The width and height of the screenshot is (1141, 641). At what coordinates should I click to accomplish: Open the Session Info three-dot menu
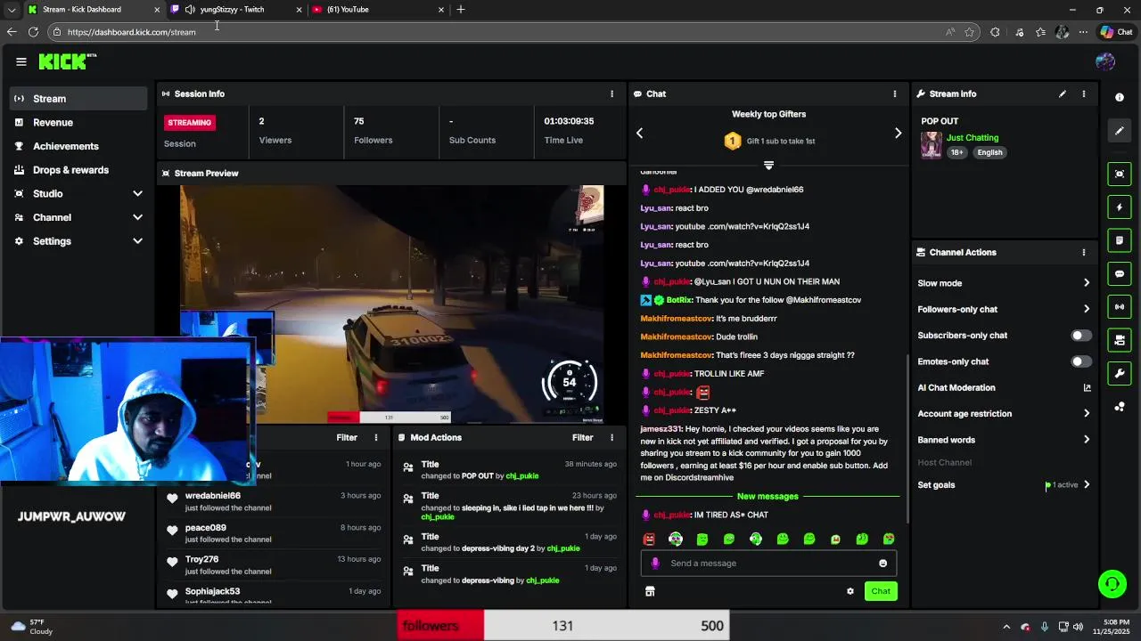tap(612, 93)
